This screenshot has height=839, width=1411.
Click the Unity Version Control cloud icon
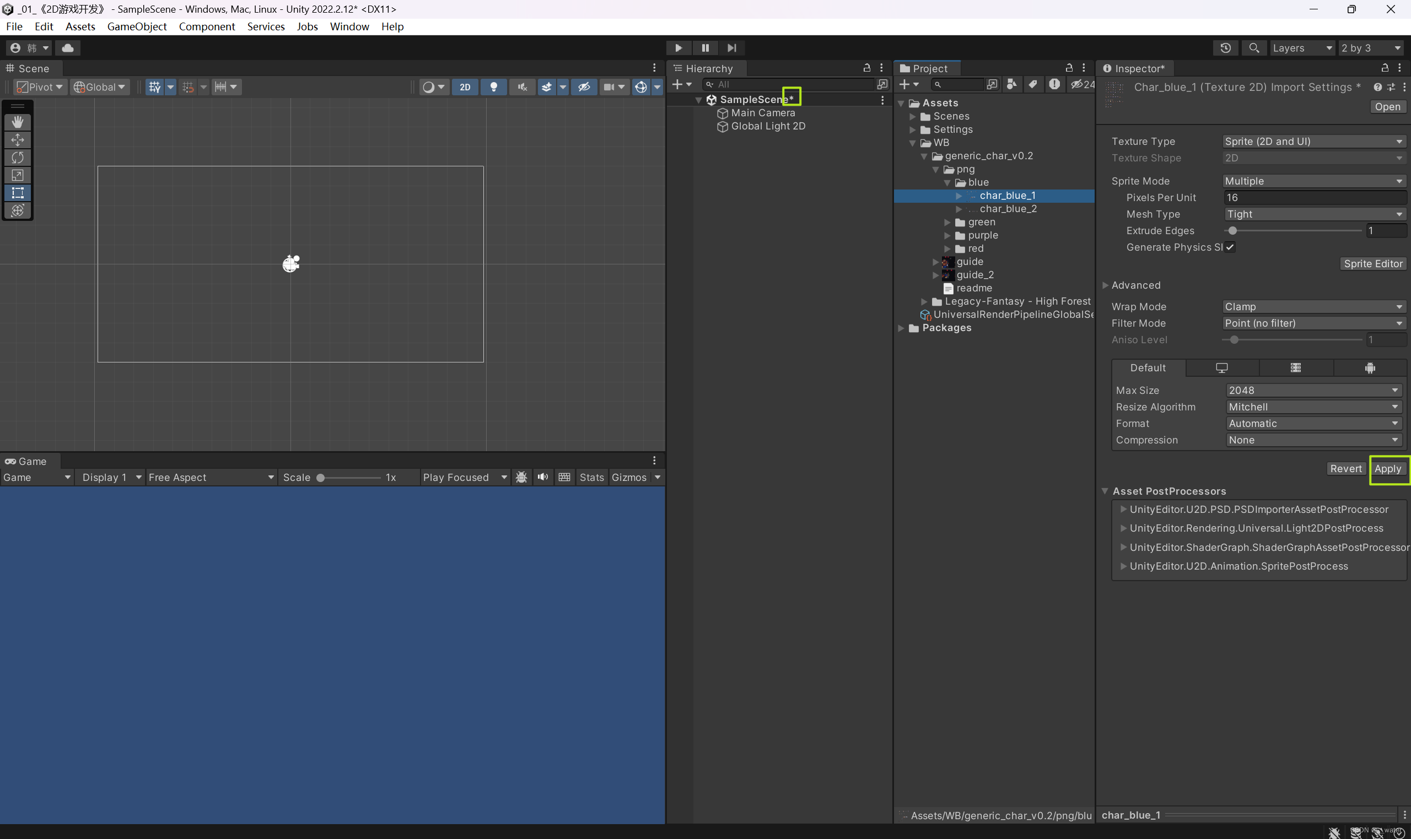click(x=68, y=47)
